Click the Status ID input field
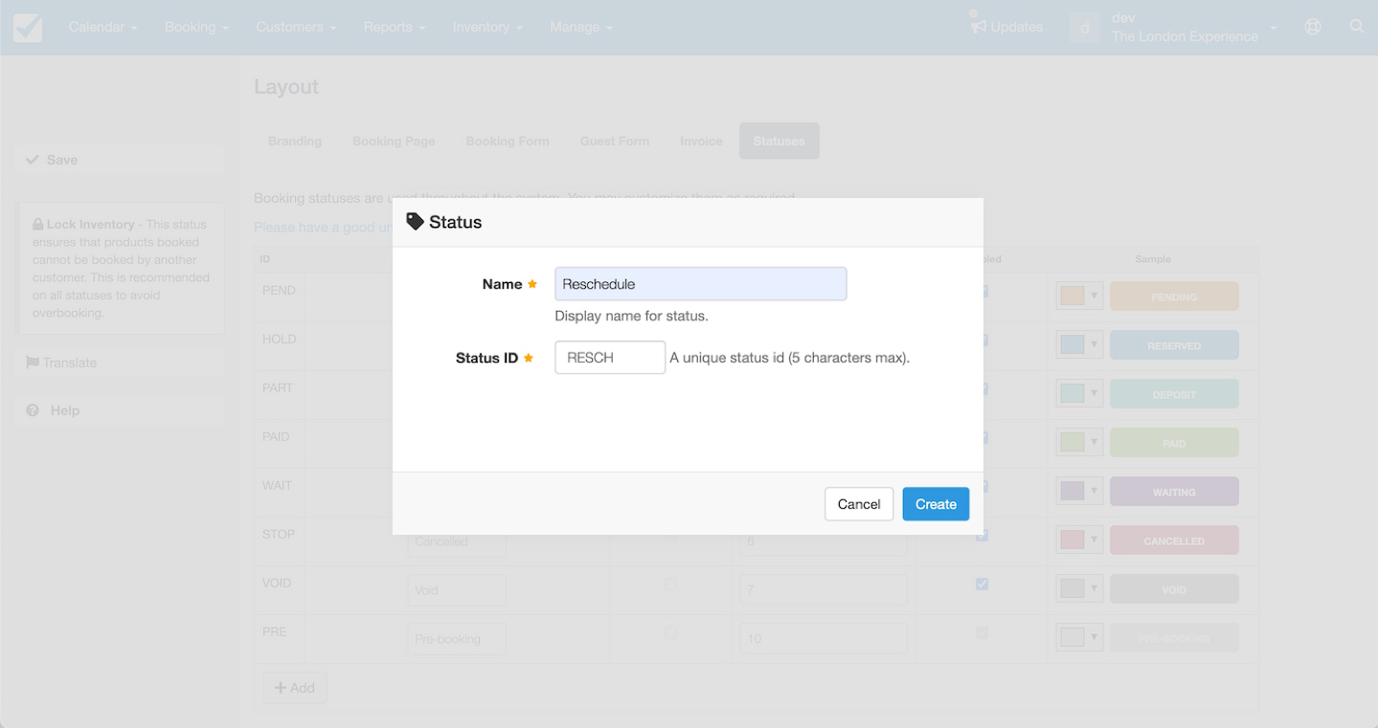This screenshot has width=1378, height=728. tap(610, 358)
